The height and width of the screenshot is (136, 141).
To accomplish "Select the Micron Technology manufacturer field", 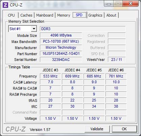I will pos(61,47).
